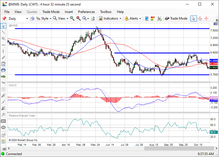Select the dashed parallel lines tool

pyautogui.click(x=3, y=115)
